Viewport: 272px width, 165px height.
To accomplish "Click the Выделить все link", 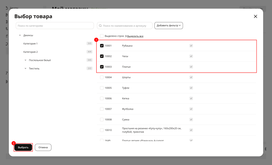I will click(x=135, y=36).
